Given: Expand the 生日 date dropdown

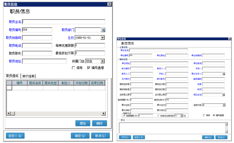Looking at the screenshot, I should pos(102,37).
